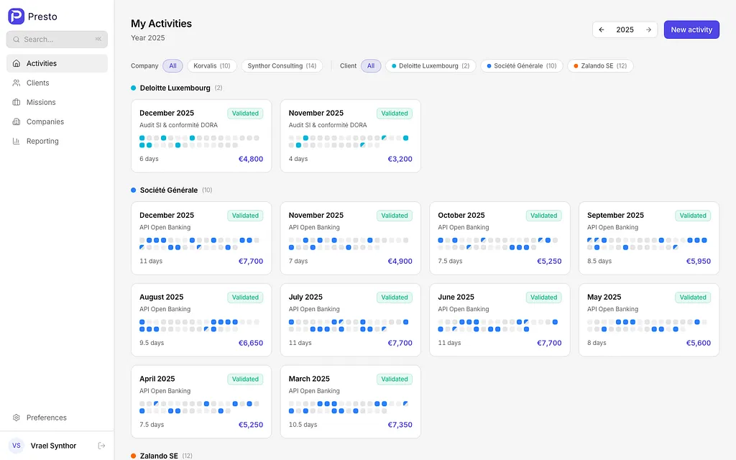The height and width of the screenshot is (460, 736).
Task: Open the April 2025 activity card
Action: pyautogui.click(x=201, y=402)
